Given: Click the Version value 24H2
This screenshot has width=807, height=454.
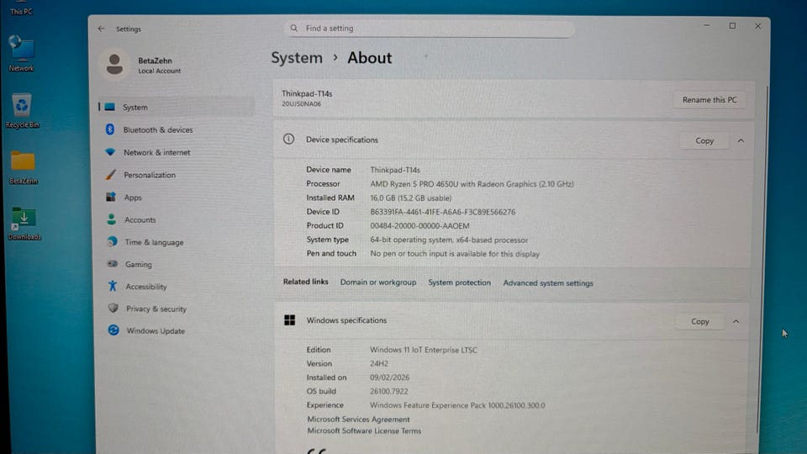Looking at the screenshot, I should coord(379,363).
